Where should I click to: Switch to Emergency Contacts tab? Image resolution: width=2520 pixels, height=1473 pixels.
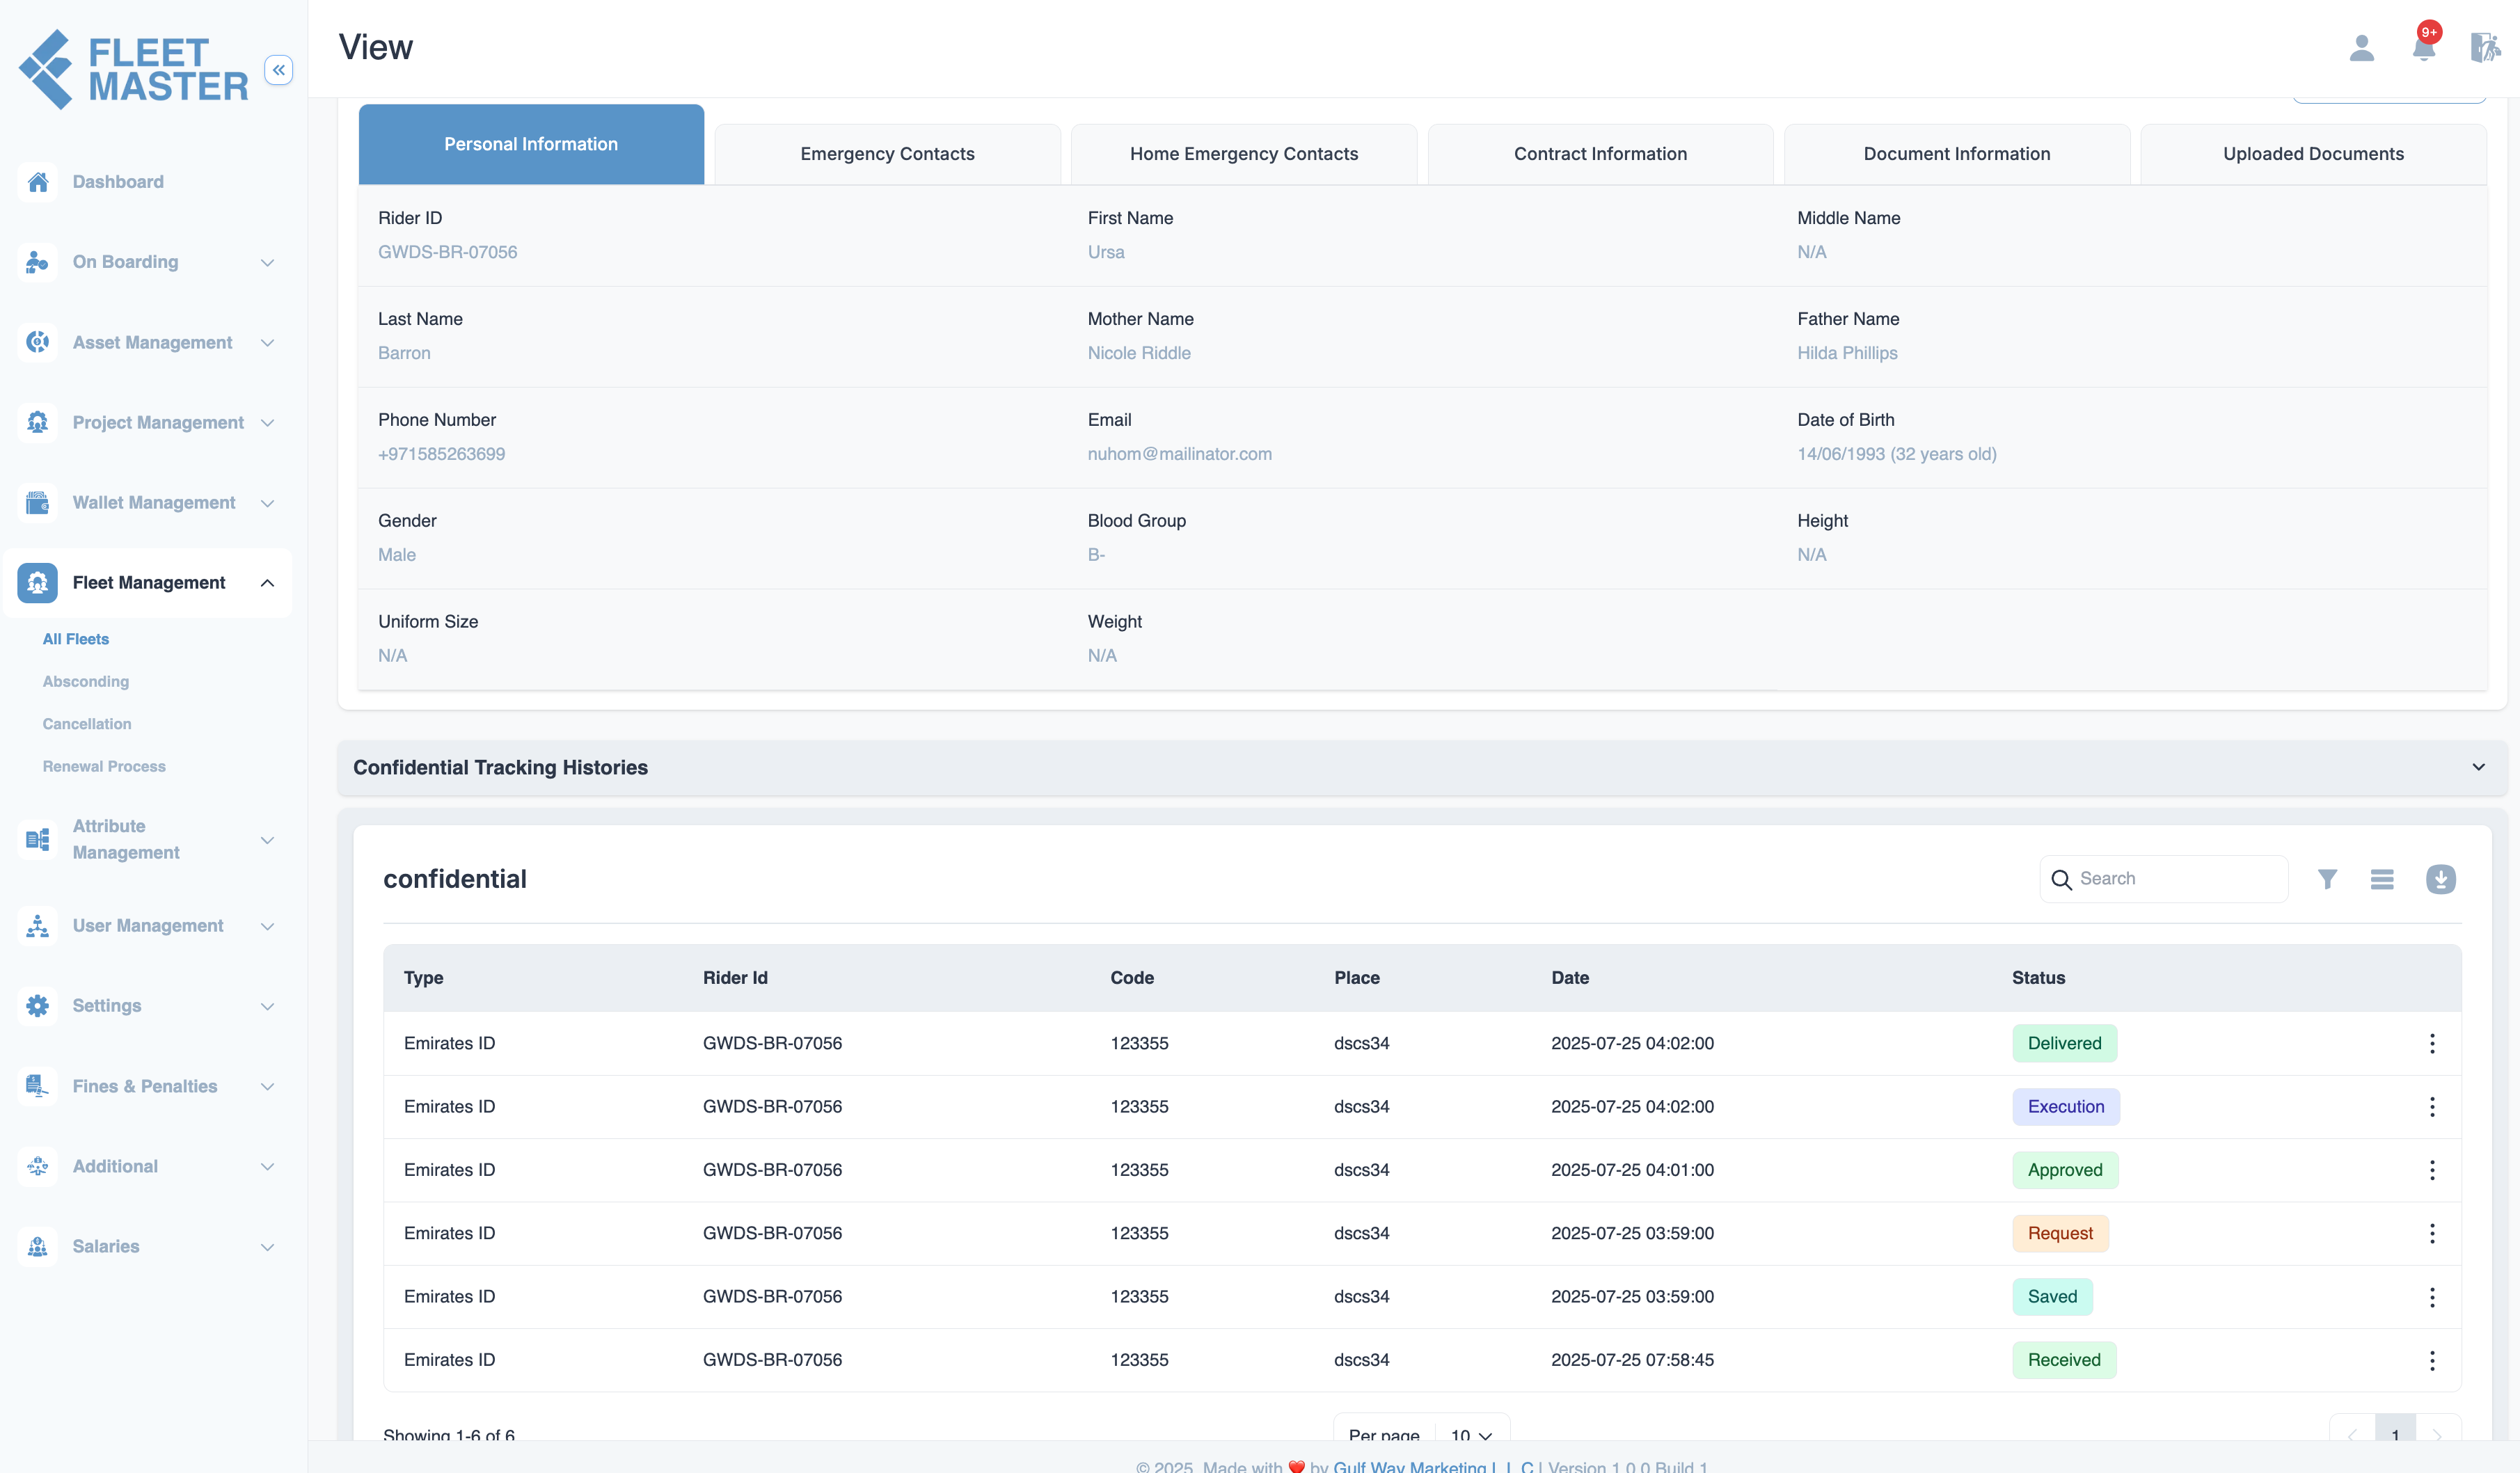[x=887, y=154]
